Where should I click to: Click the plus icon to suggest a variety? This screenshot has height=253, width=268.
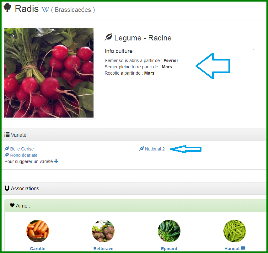pyautogui.click(x=56, y=161)
